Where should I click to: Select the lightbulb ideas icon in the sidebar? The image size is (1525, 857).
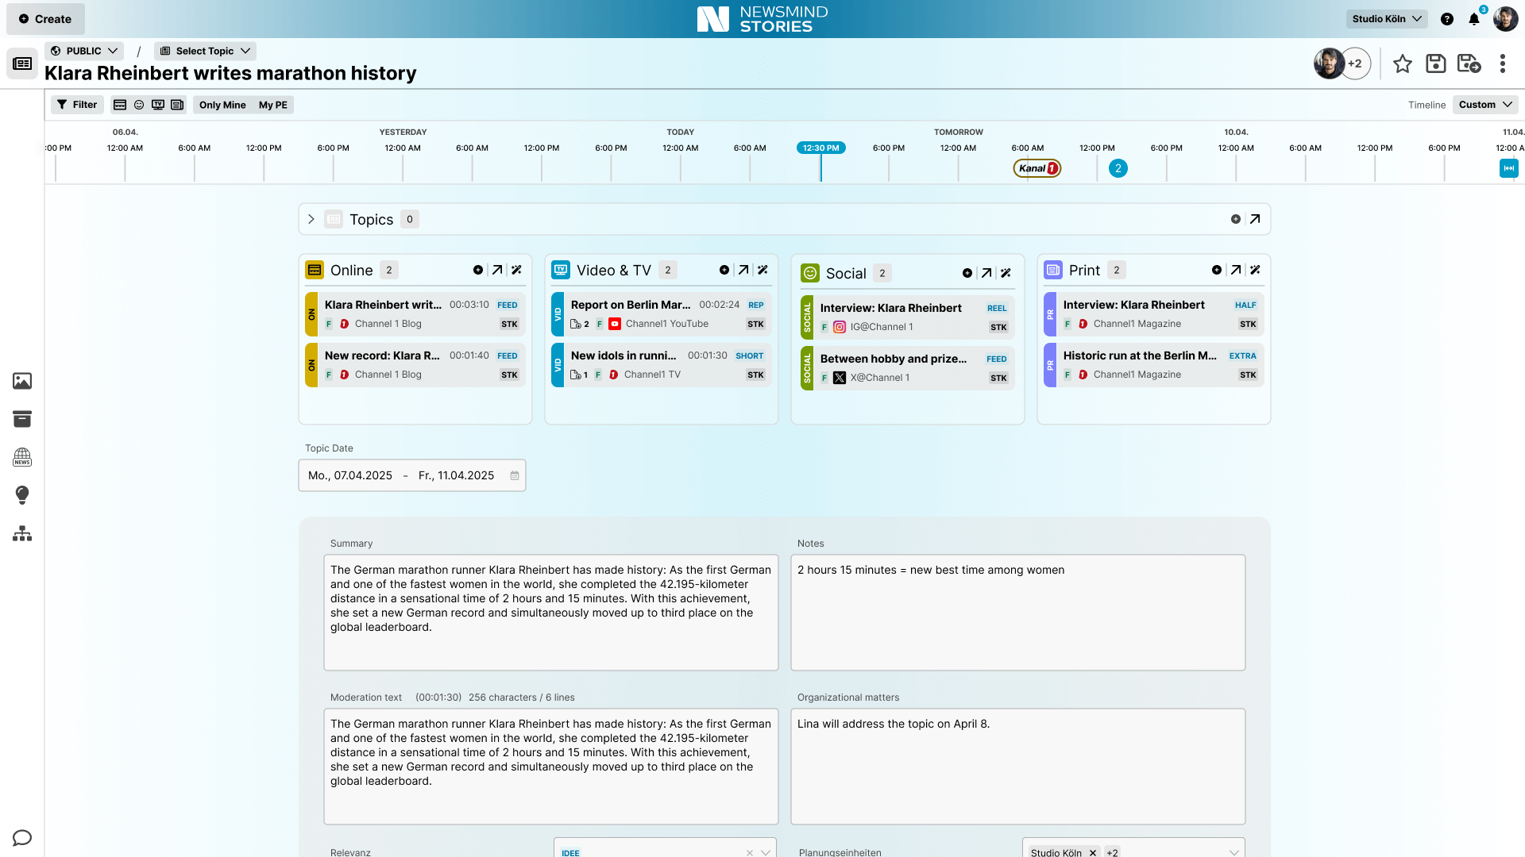21,495
